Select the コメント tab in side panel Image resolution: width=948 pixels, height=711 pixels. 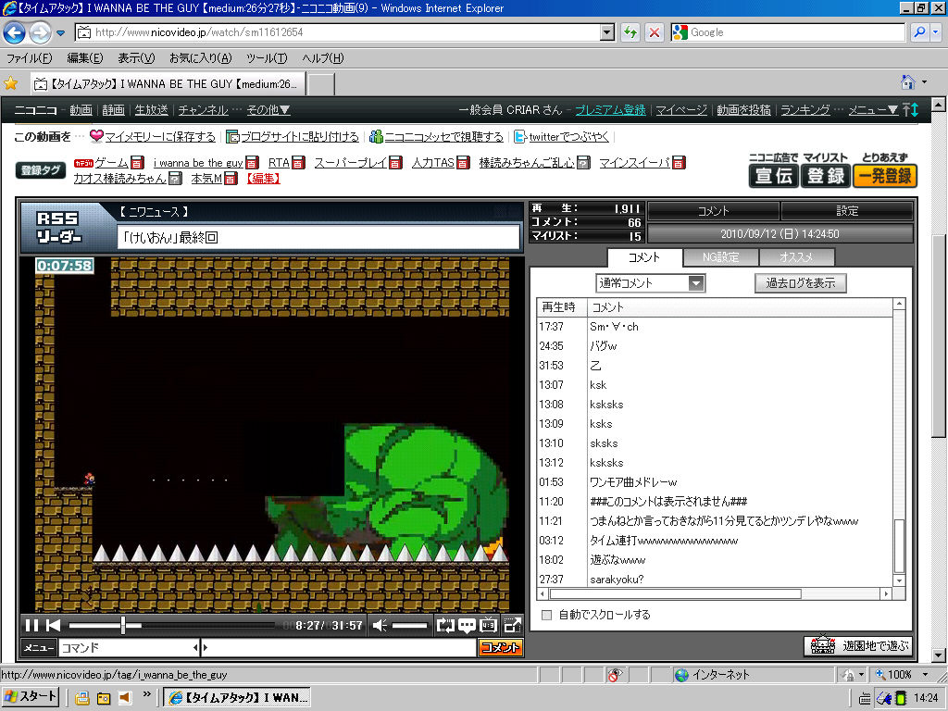644,257
